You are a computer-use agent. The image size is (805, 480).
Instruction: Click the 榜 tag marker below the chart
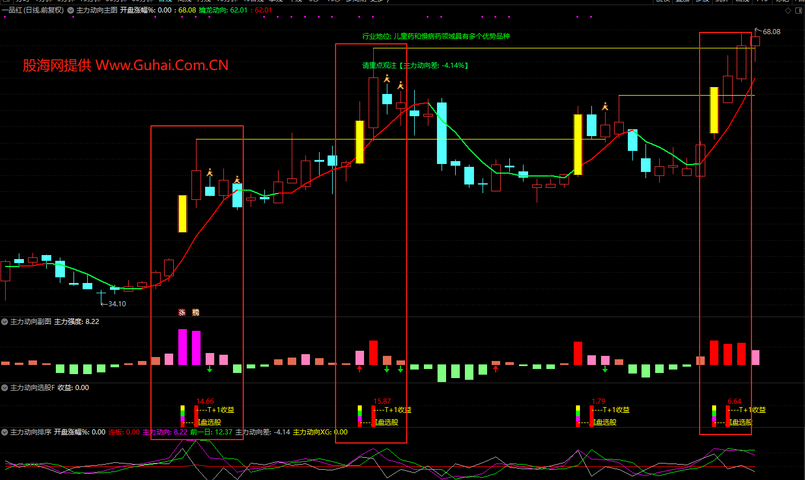click(196, 313)
